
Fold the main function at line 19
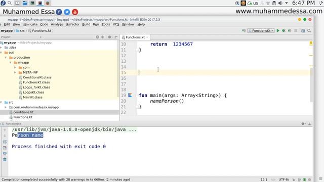click(x=137, y=95)
